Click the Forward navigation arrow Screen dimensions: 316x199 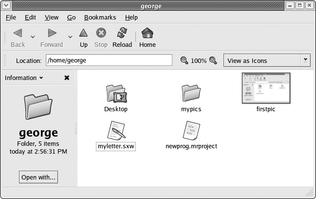(x=52, y=34)
